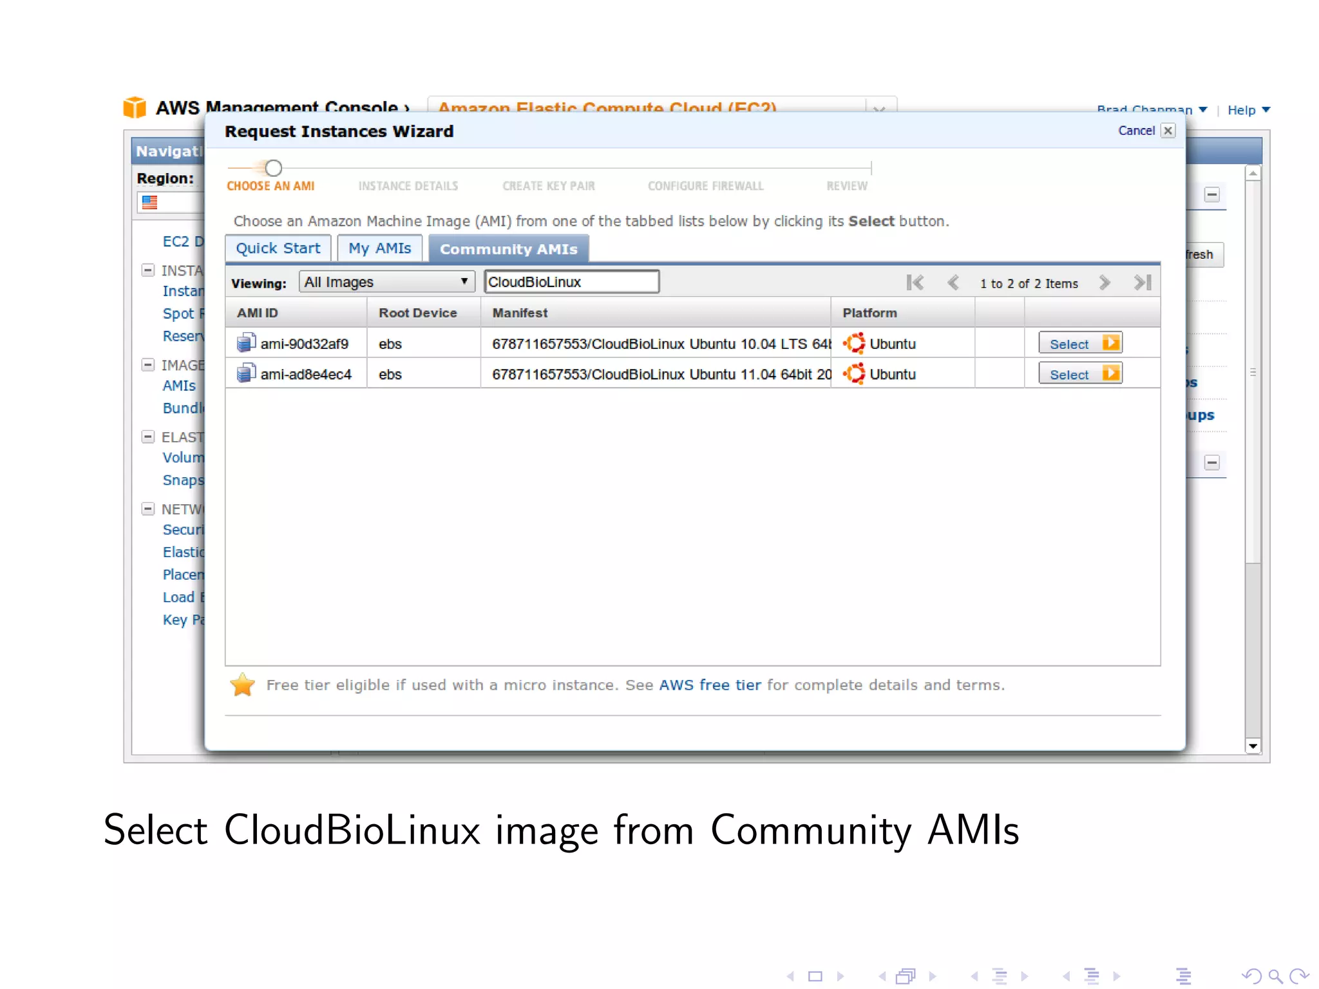Click the Cancel link in the wizard
Viewport: 1319px width, 989px height.
click(x=1137, y=131)
